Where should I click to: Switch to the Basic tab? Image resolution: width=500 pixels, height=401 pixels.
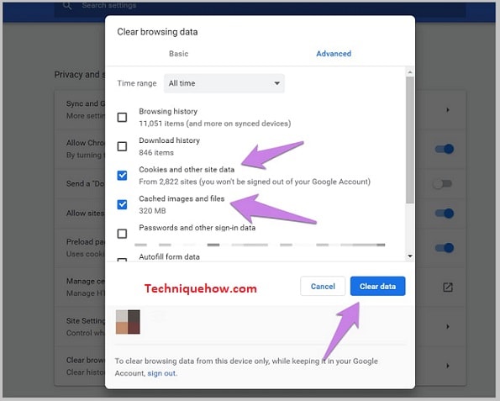tap(178, 54)
